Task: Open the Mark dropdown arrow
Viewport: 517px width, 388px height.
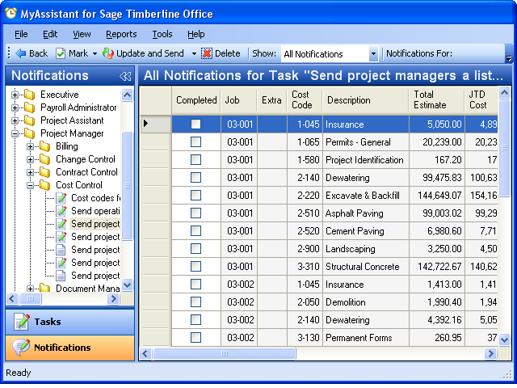Action: coord(95,54)
